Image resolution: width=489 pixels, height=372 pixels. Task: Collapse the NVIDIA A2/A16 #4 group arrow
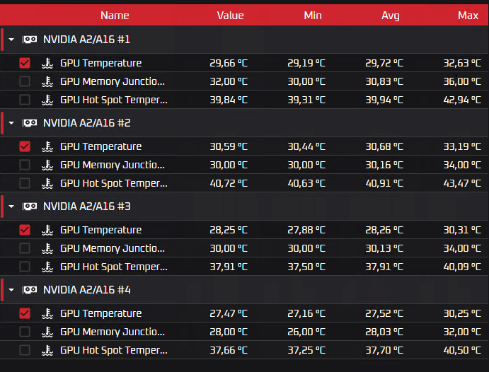(x=11, y=290)
